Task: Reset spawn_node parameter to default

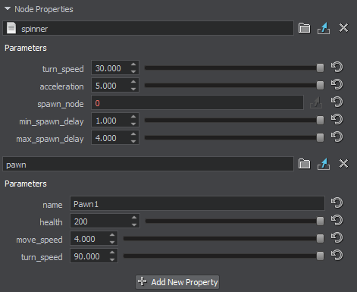Action: point(337,102)
